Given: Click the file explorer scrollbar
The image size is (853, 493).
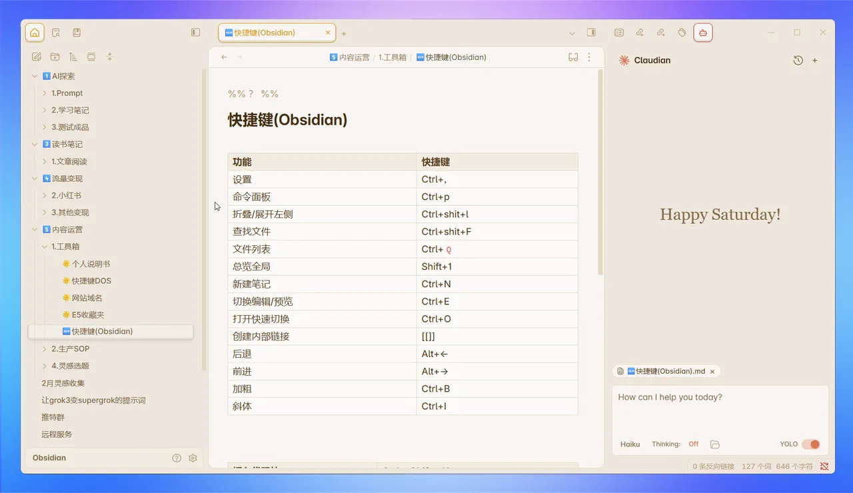Looking at the screenshot, I should point(204,220).
